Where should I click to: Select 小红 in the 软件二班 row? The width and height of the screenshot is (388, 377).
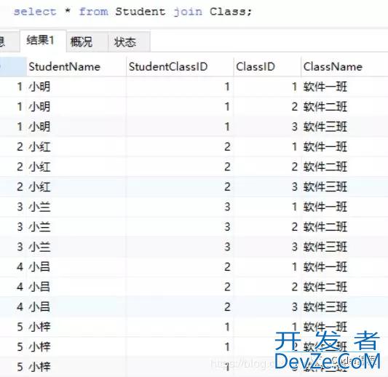click(x=39, y=167)
